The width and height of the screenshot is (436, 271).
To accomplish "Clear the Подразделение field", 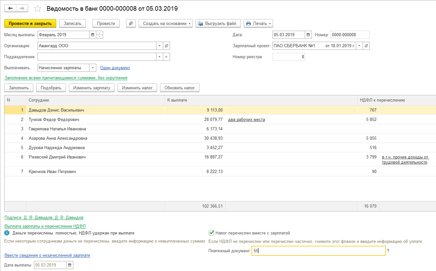I will coord(166,57).
